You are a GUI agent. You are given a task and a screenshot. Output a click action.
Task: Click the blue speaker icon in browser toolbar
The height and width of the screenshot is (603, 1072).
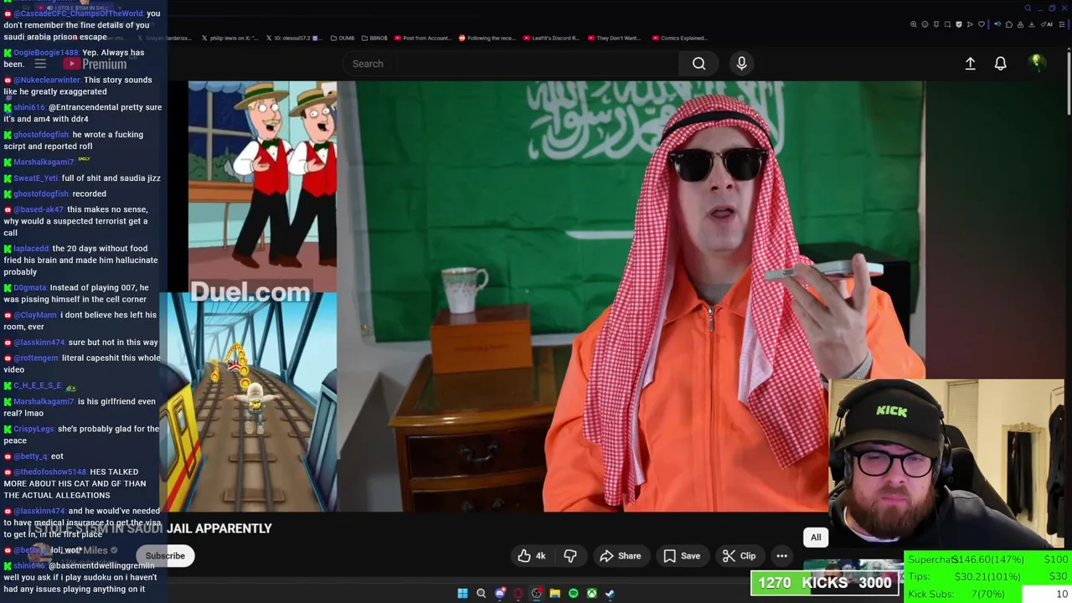pos(997,24)
